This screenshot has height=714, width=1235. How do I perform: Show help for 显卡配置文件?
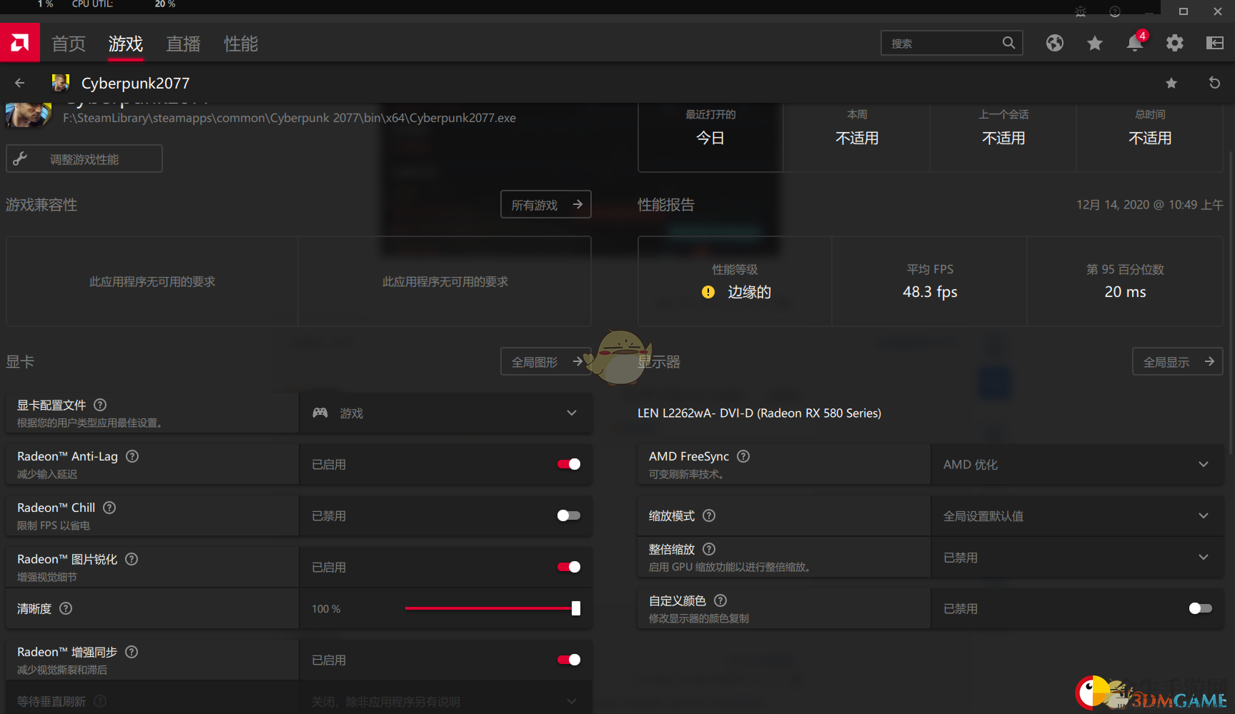[100, 405]
